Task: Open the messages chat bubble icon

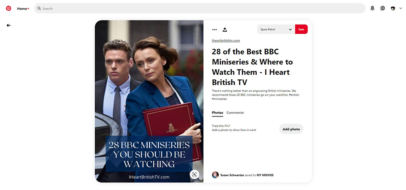Action: tap(383, 8)
